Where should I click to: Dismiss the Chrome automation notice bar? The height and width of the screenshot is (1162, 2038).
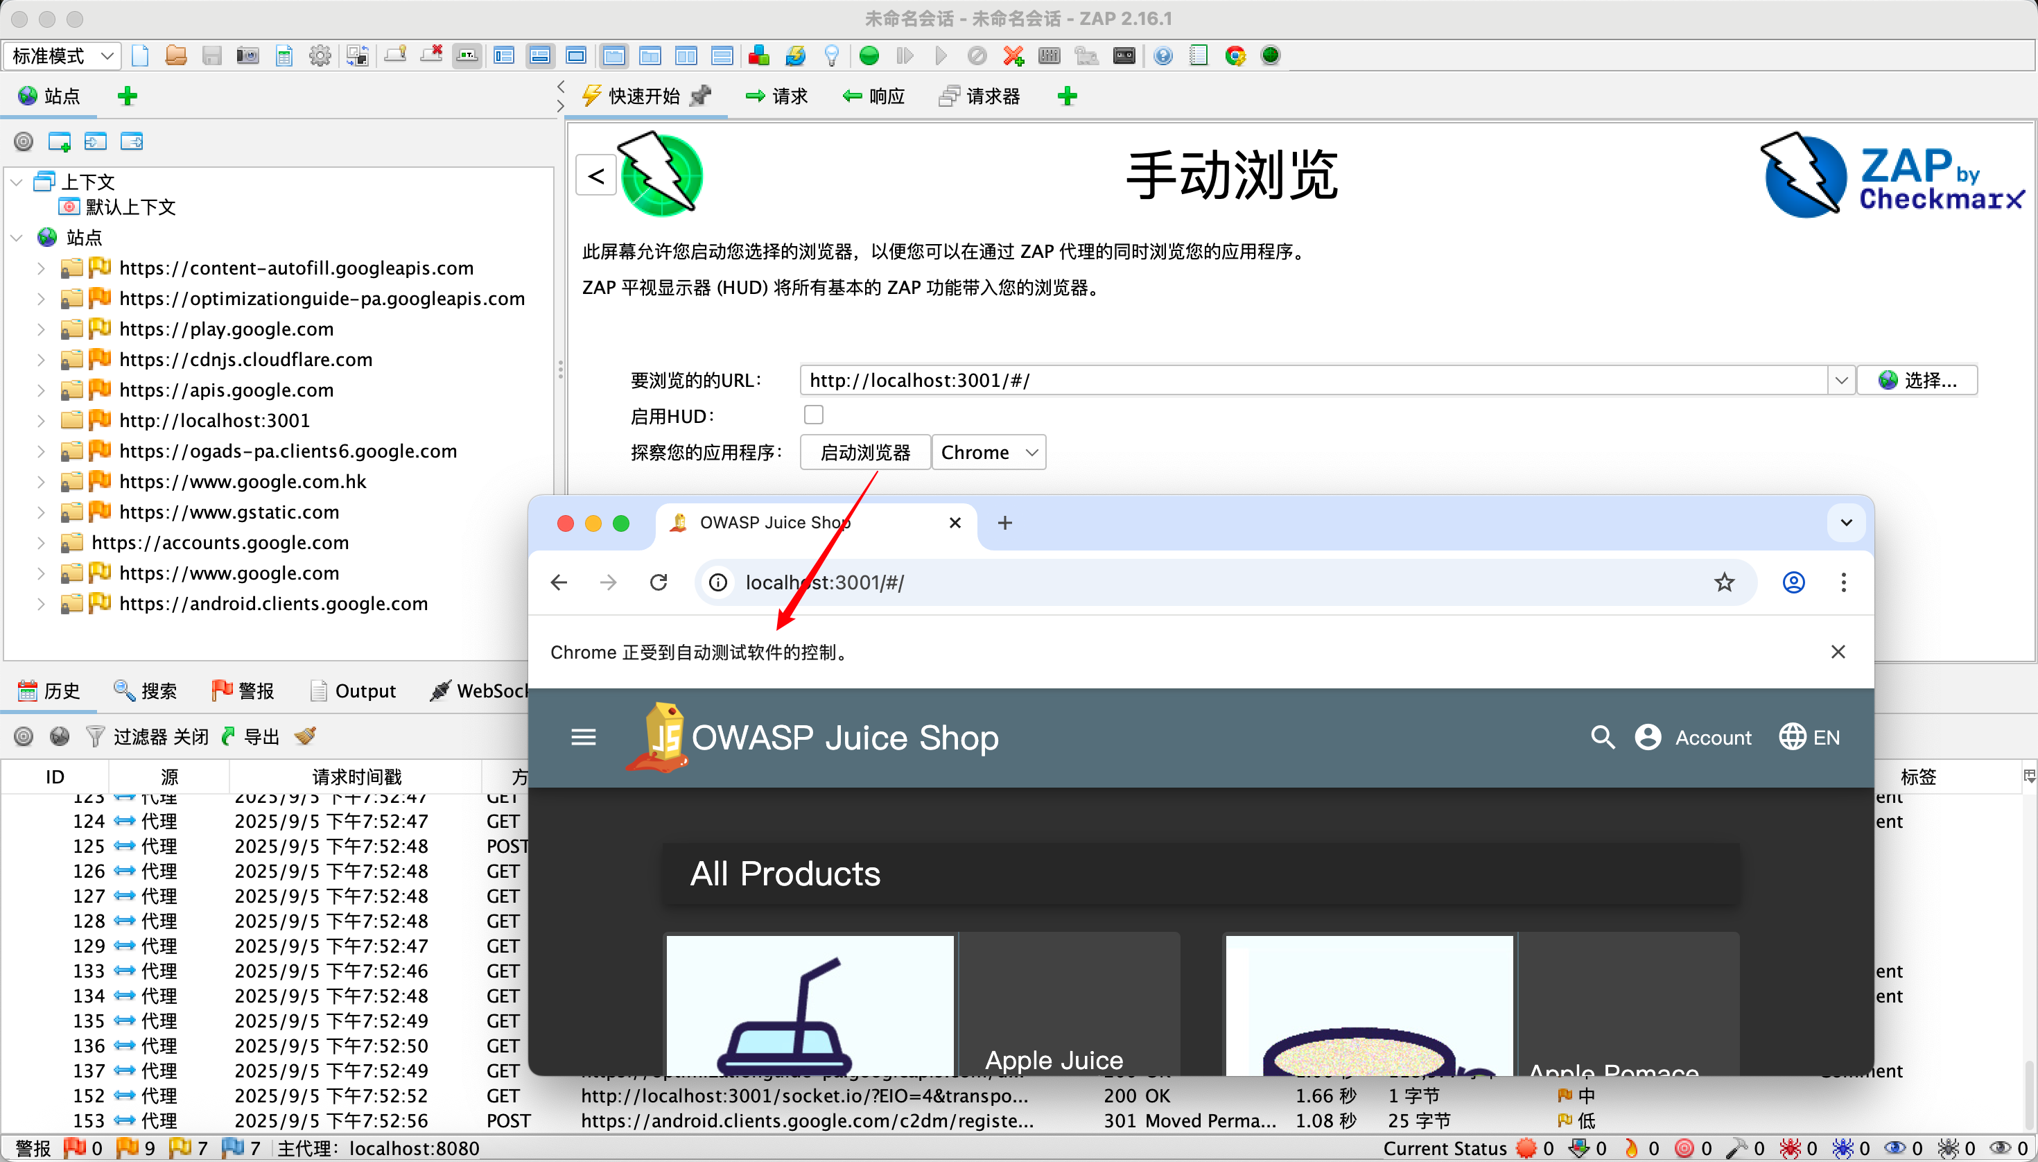click(x=1838, y=652)
